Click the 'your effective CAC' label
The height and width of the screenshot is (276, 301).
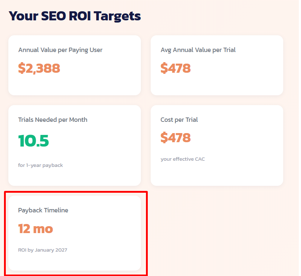[x=183, y=159]
